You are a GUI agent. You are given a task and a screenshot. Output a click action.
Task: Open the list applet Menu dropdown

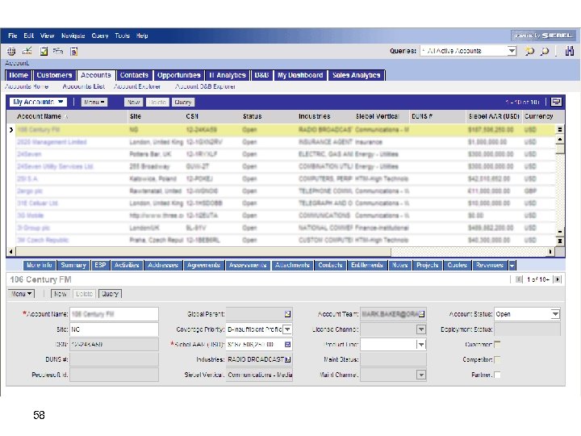tap(94, 102)
